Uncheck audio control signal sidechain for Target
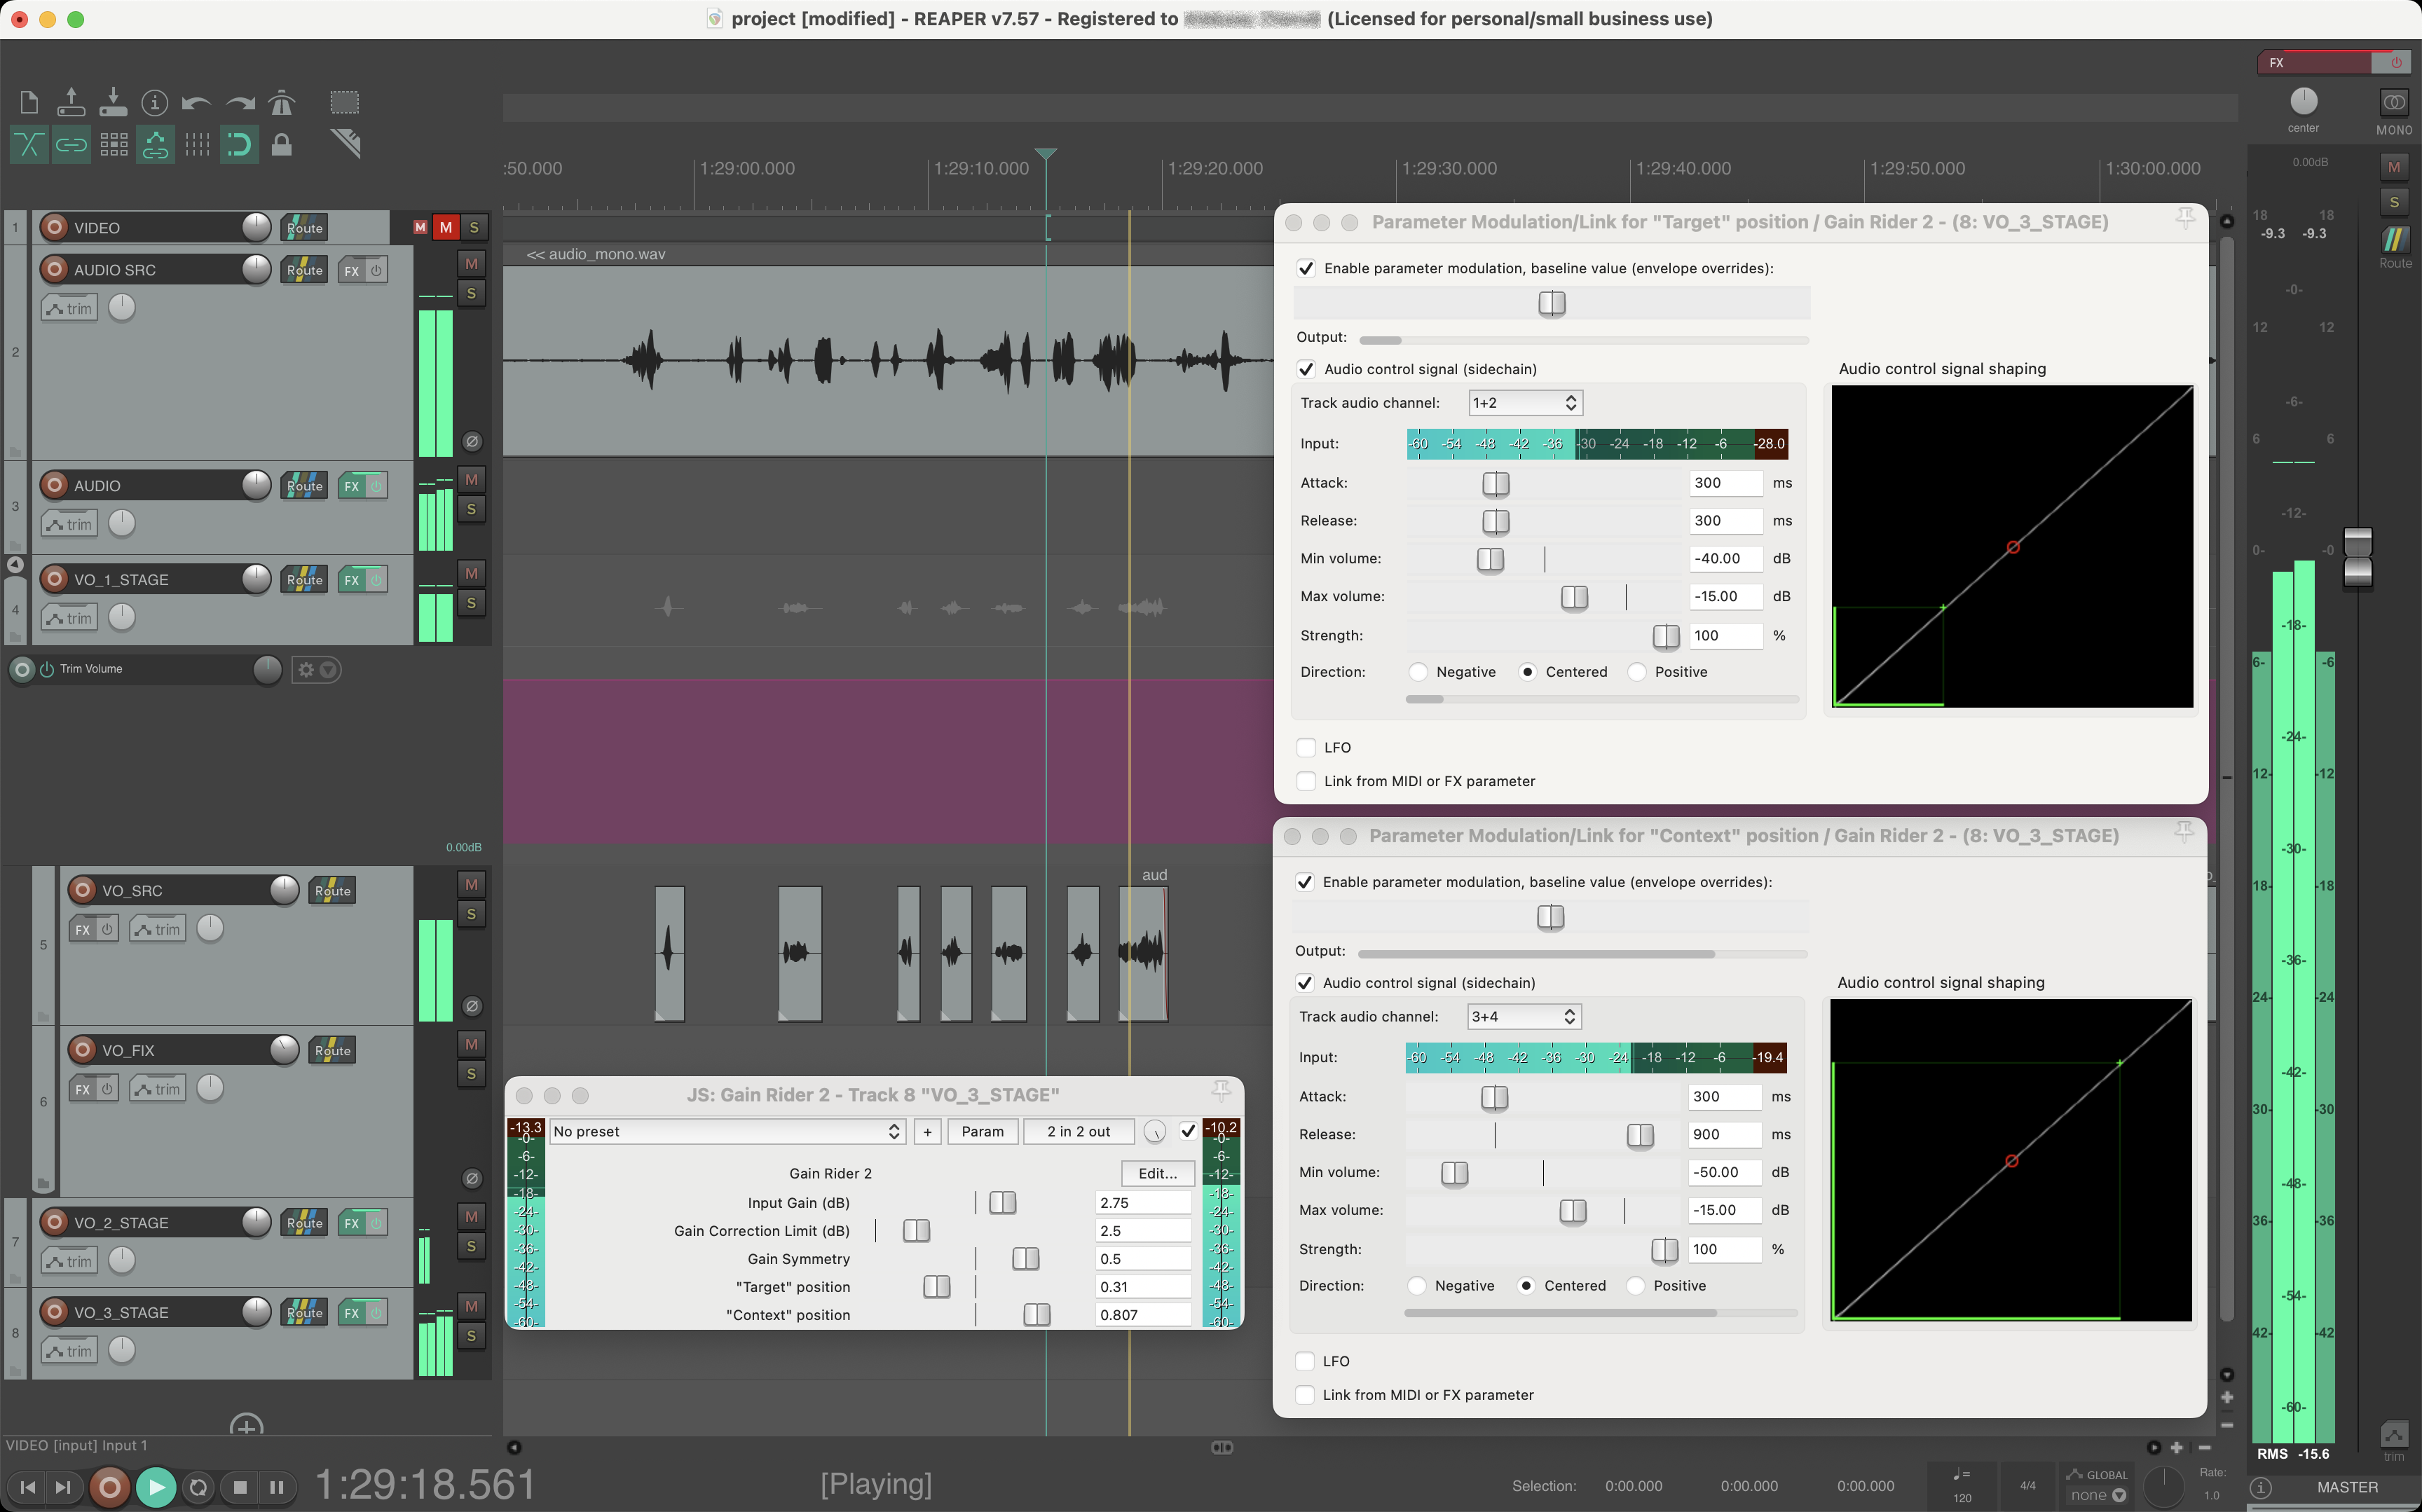 [x=1306, y=369]
